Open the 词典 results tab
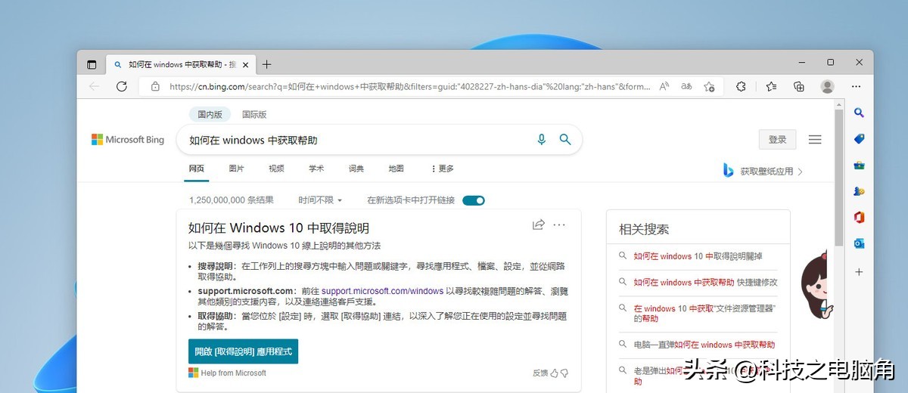 [x=356, y=169]
